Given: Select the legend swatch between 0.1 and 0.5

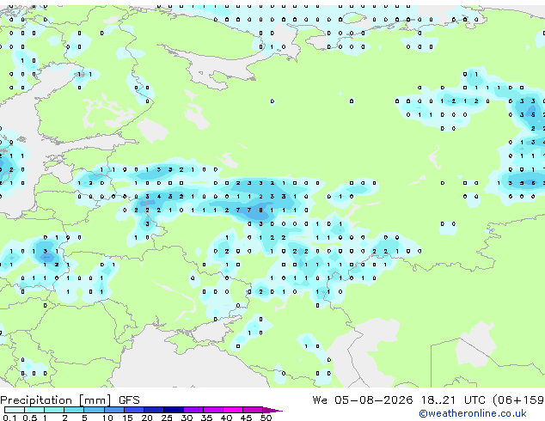Looking at the screenshot, I should click(15, 410).
